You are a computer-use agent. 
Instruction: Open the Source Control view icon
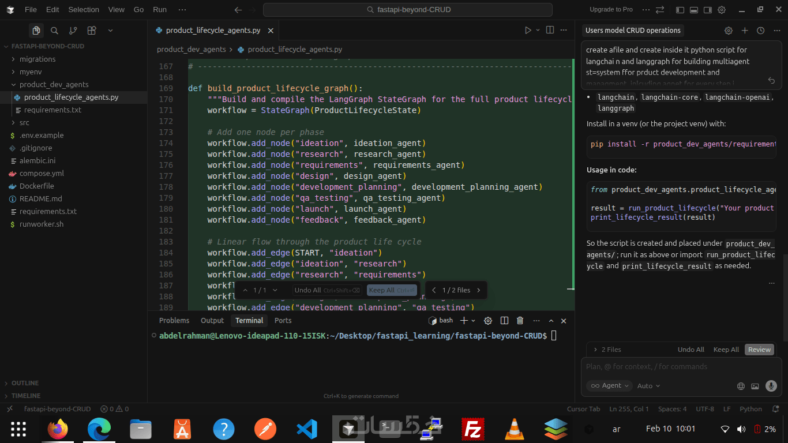(73, 31)
